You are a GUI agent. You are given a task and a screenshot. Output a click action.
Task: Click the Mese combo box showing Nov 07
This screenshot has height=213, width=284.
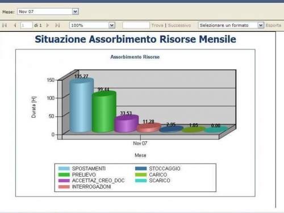[x=48, y=11]
